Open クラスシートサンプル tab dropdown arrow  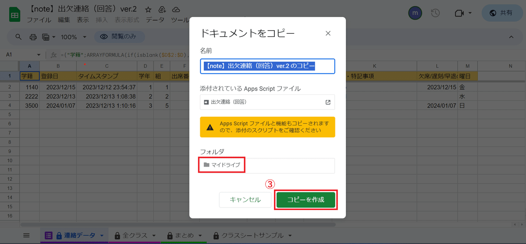(290, 235)
